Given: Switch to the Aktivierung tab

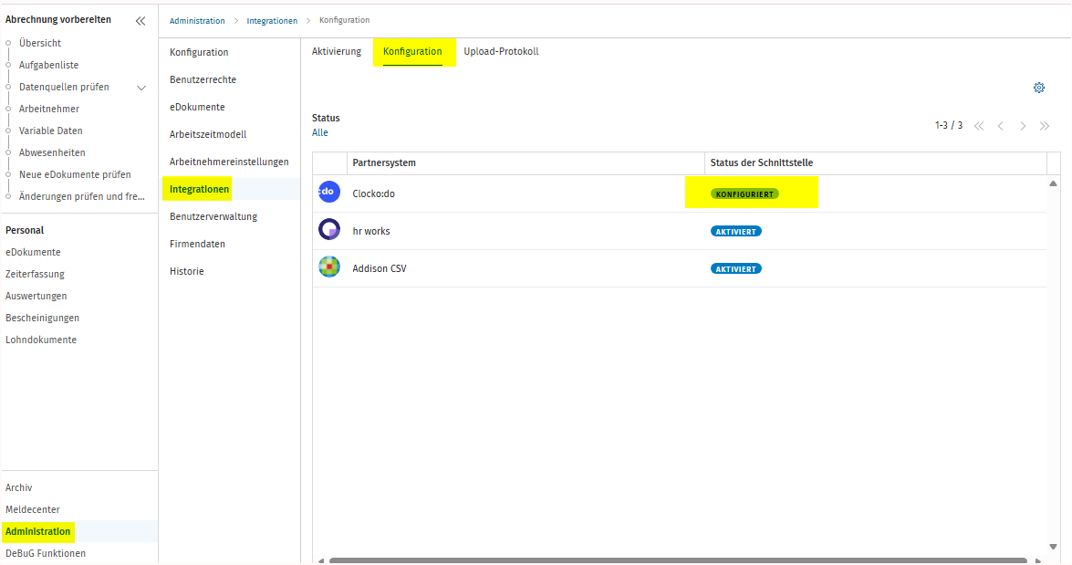Looking at the screenshot, I should (337, 51).
